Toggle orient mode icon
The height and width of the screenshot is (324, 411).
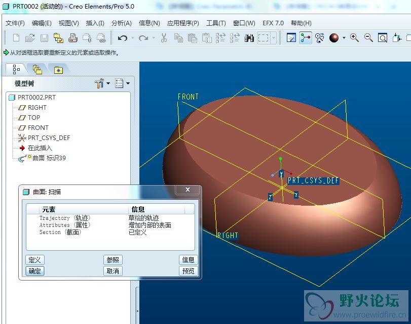click(319, 38)
